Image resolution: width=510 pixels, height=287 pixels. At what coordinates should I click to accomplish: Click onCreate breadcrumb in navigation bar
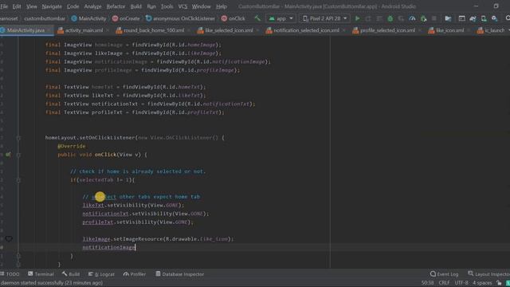click(126, 18)
